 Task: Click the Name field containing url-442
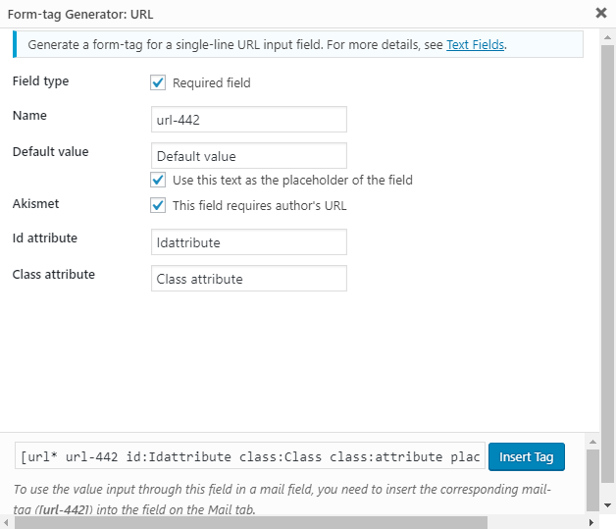(x=248, y=119)
